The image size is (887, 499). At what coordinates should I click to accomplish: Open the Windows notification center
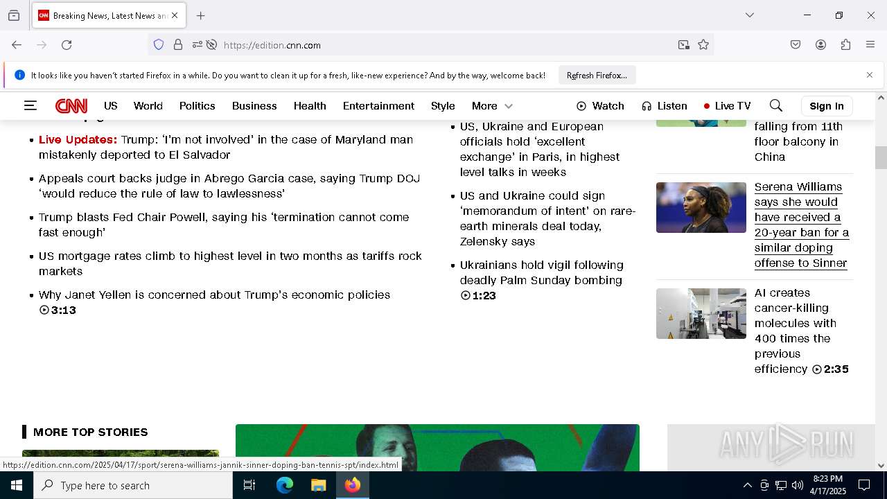[x=864, y=485]
